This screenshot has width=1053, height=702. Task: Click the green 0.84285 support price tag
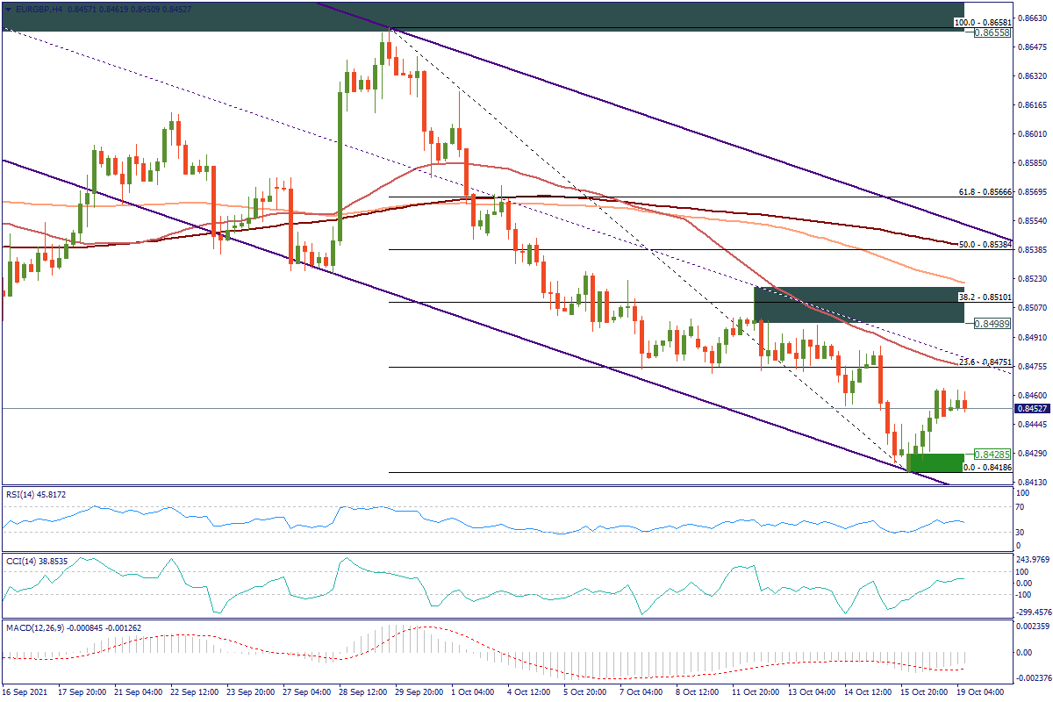pyautogui.click(x=992, y=454)
